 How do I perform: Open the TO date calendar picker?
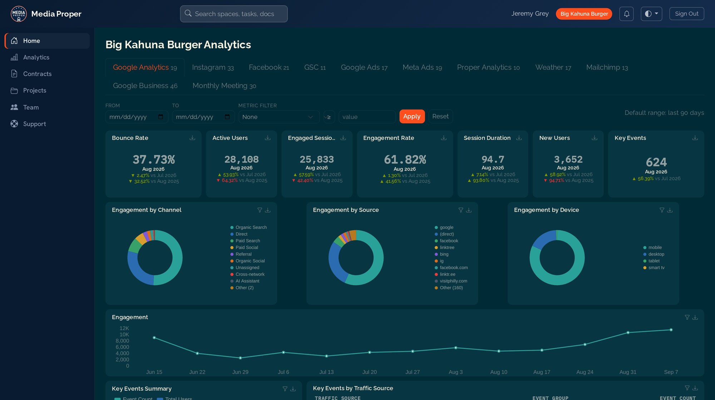click(x=227, y=117)
